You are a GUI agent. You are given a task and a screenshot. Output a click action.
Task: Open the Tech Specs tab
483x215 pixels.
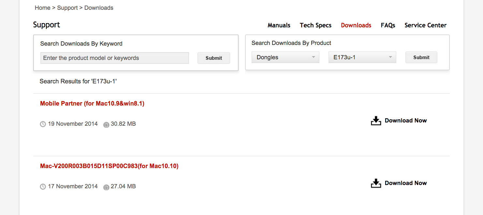click(x=315, y=25)
